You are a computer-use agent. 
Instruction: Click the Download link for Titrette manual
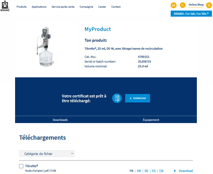coord(186,171)
